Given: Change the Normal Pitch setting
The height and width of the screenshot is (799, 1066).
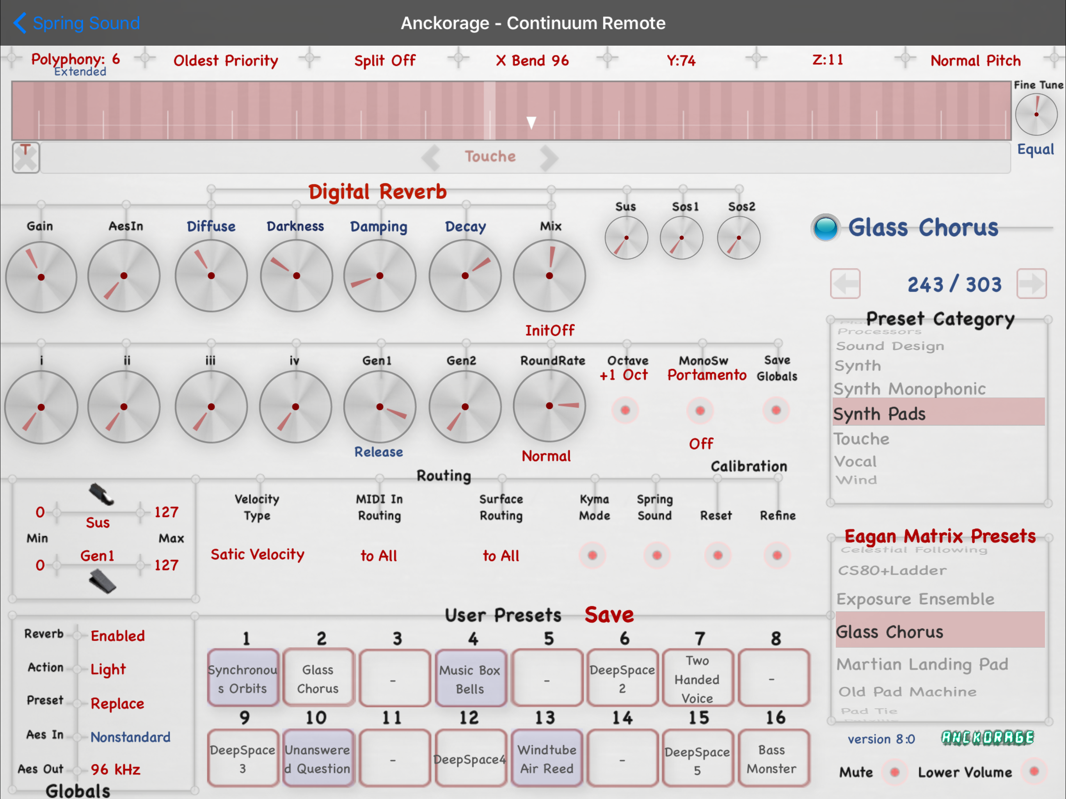Looking at the screenshot, I should (x=975, y=61).
